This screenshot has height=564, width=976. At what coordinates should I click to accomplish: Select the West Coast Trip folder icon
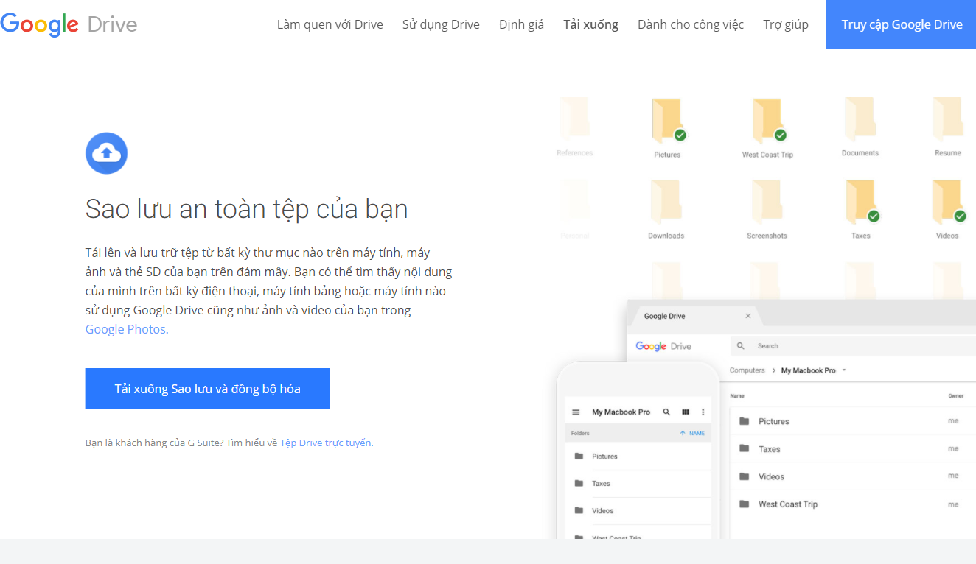pos(767,122)
